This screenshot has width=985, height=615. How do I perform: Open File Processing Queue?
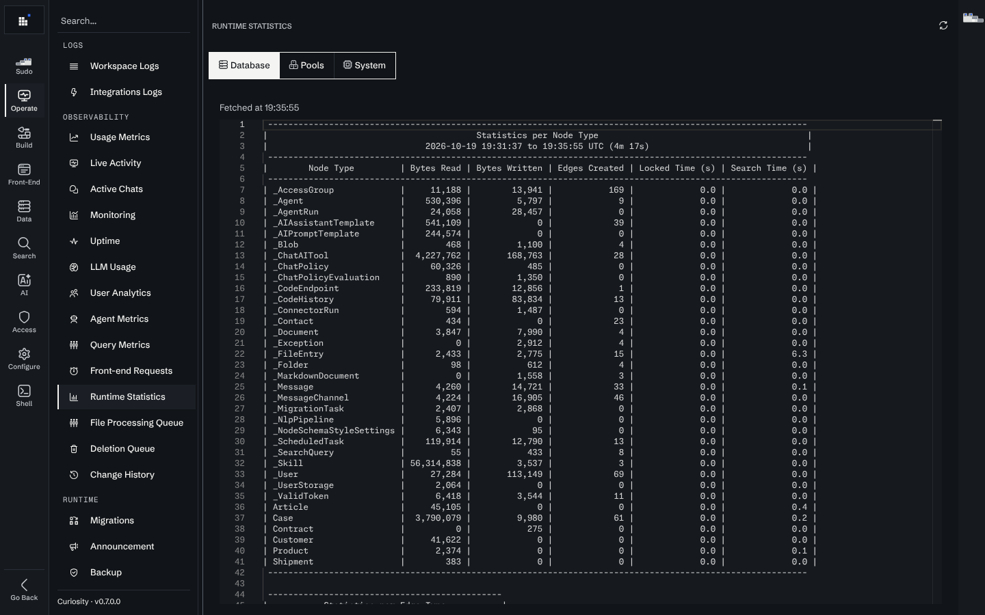(x=127, y=423)
